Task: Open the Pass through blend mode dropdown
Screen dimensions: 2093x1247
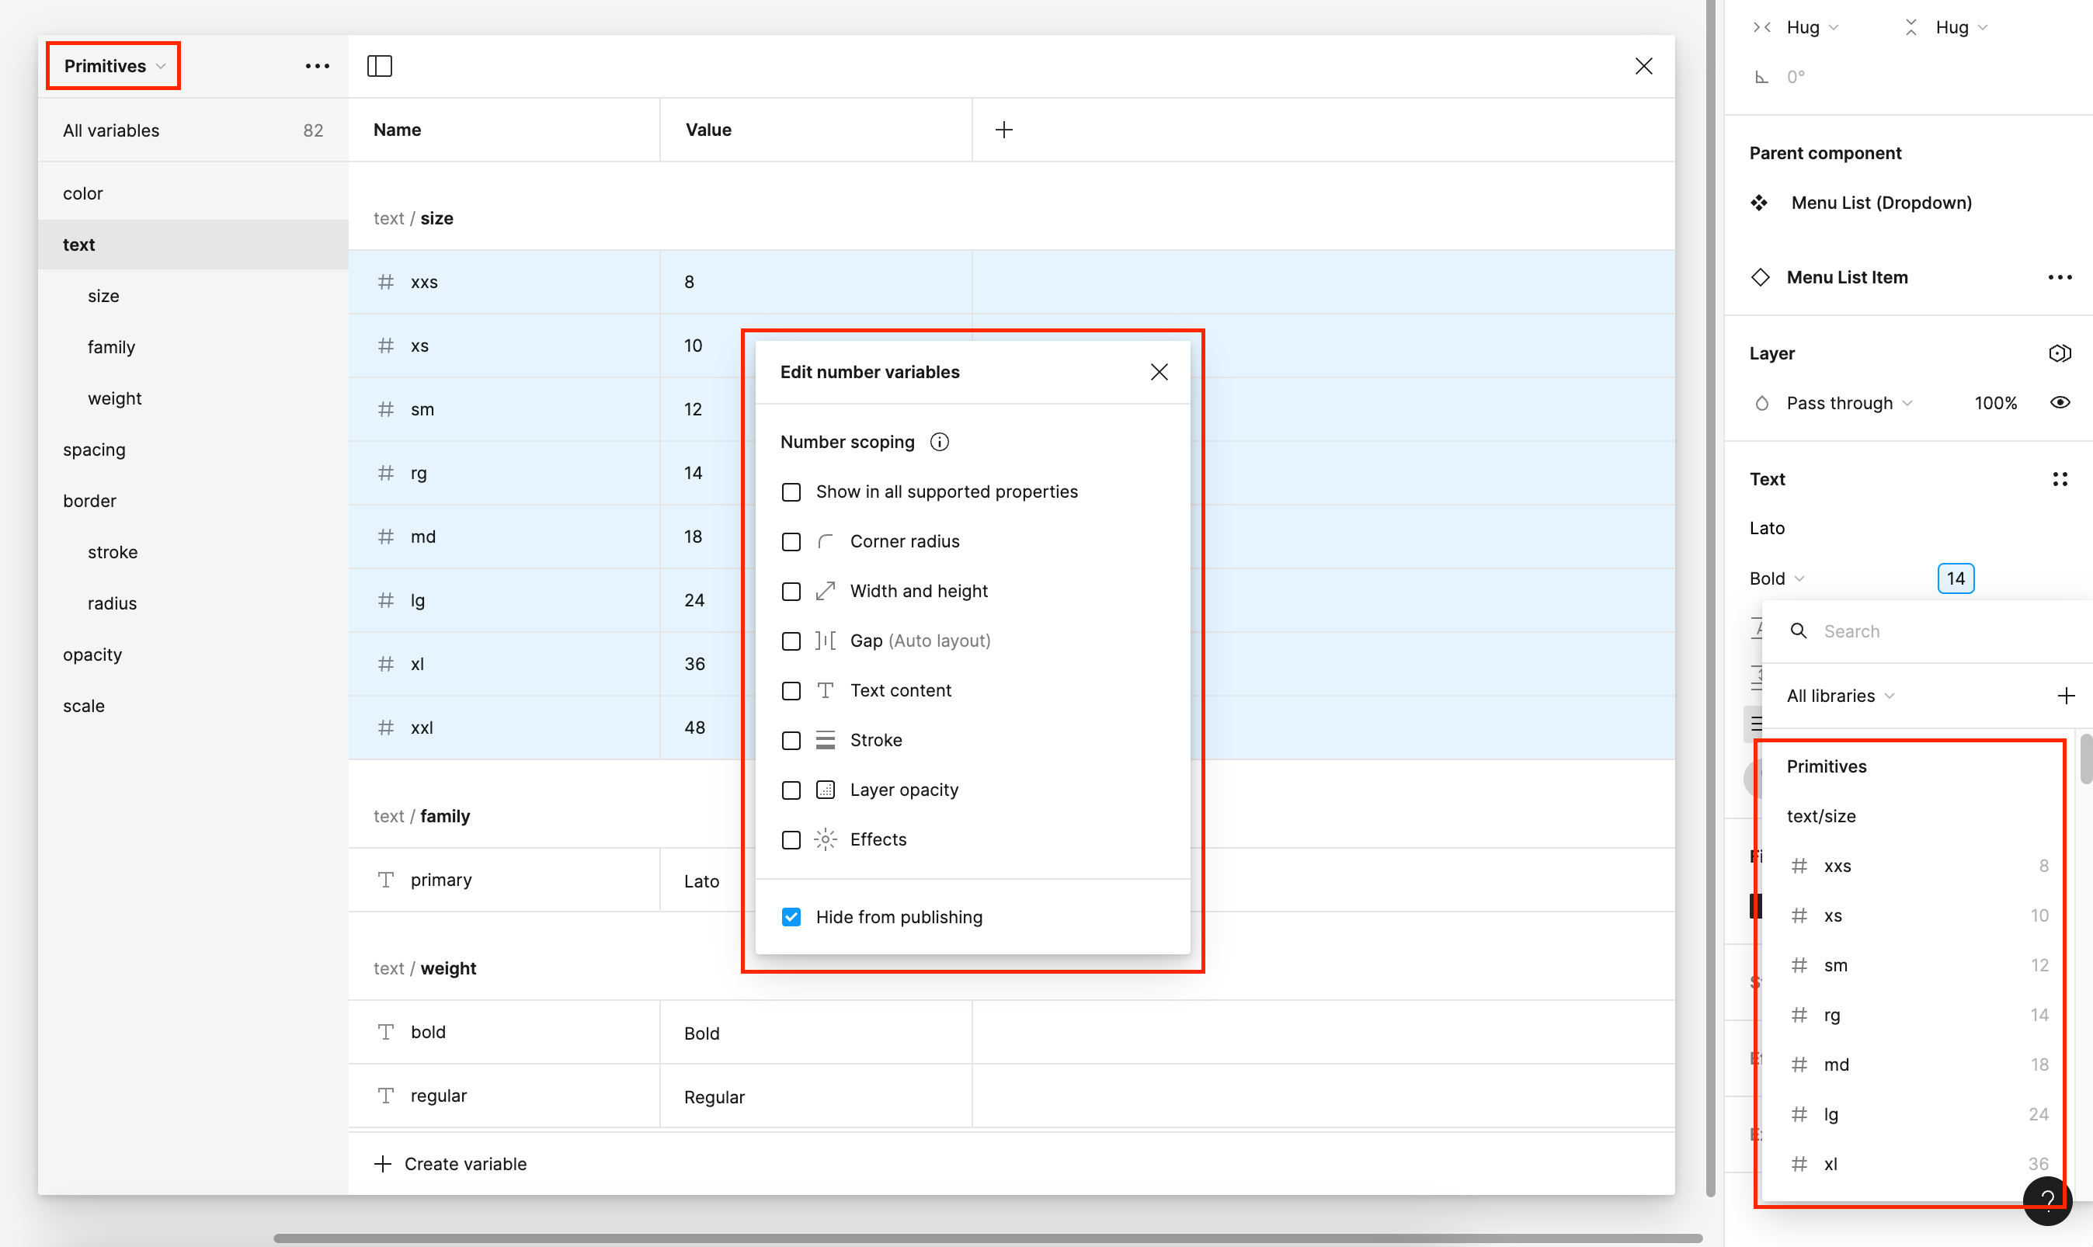Action: click(x=1849, y=403)
